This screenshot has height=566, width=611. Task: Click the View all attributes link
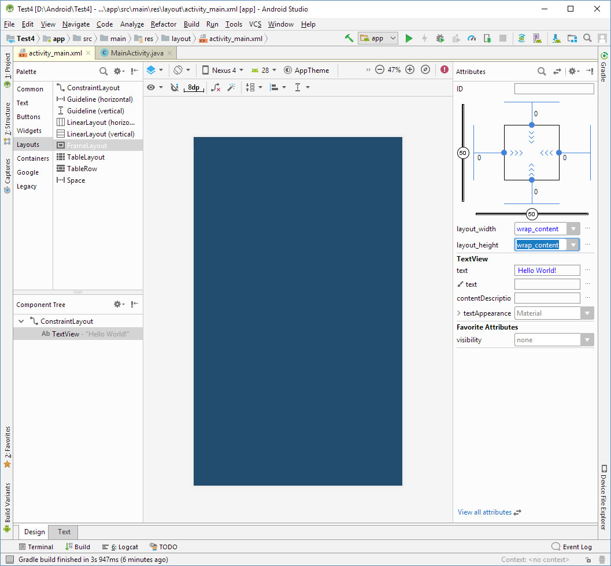coord(485,512)
